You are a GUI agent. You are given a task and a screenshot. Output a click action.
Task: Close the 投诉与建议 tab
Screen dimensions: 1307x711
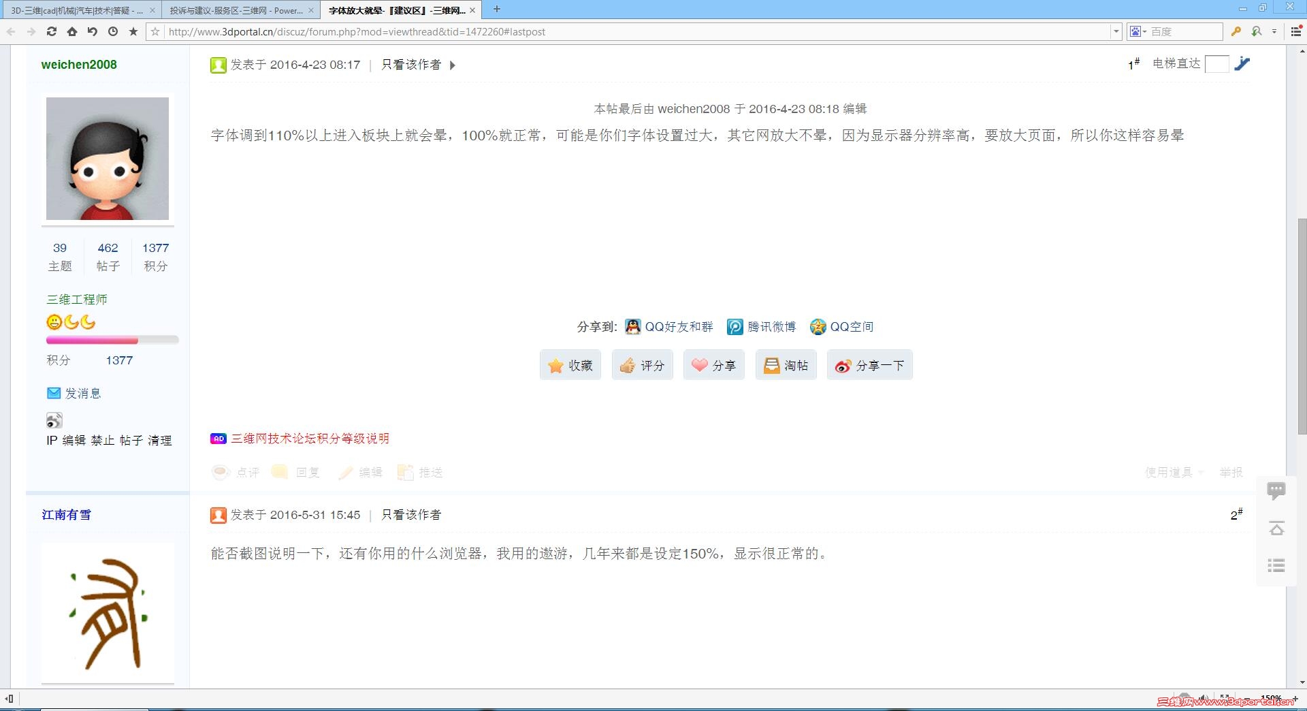point(311,10)
